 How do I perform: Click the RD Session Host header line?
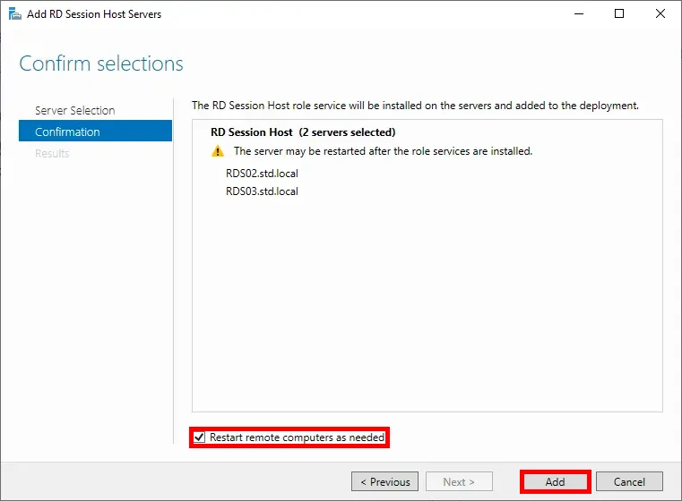coord(303,132)
